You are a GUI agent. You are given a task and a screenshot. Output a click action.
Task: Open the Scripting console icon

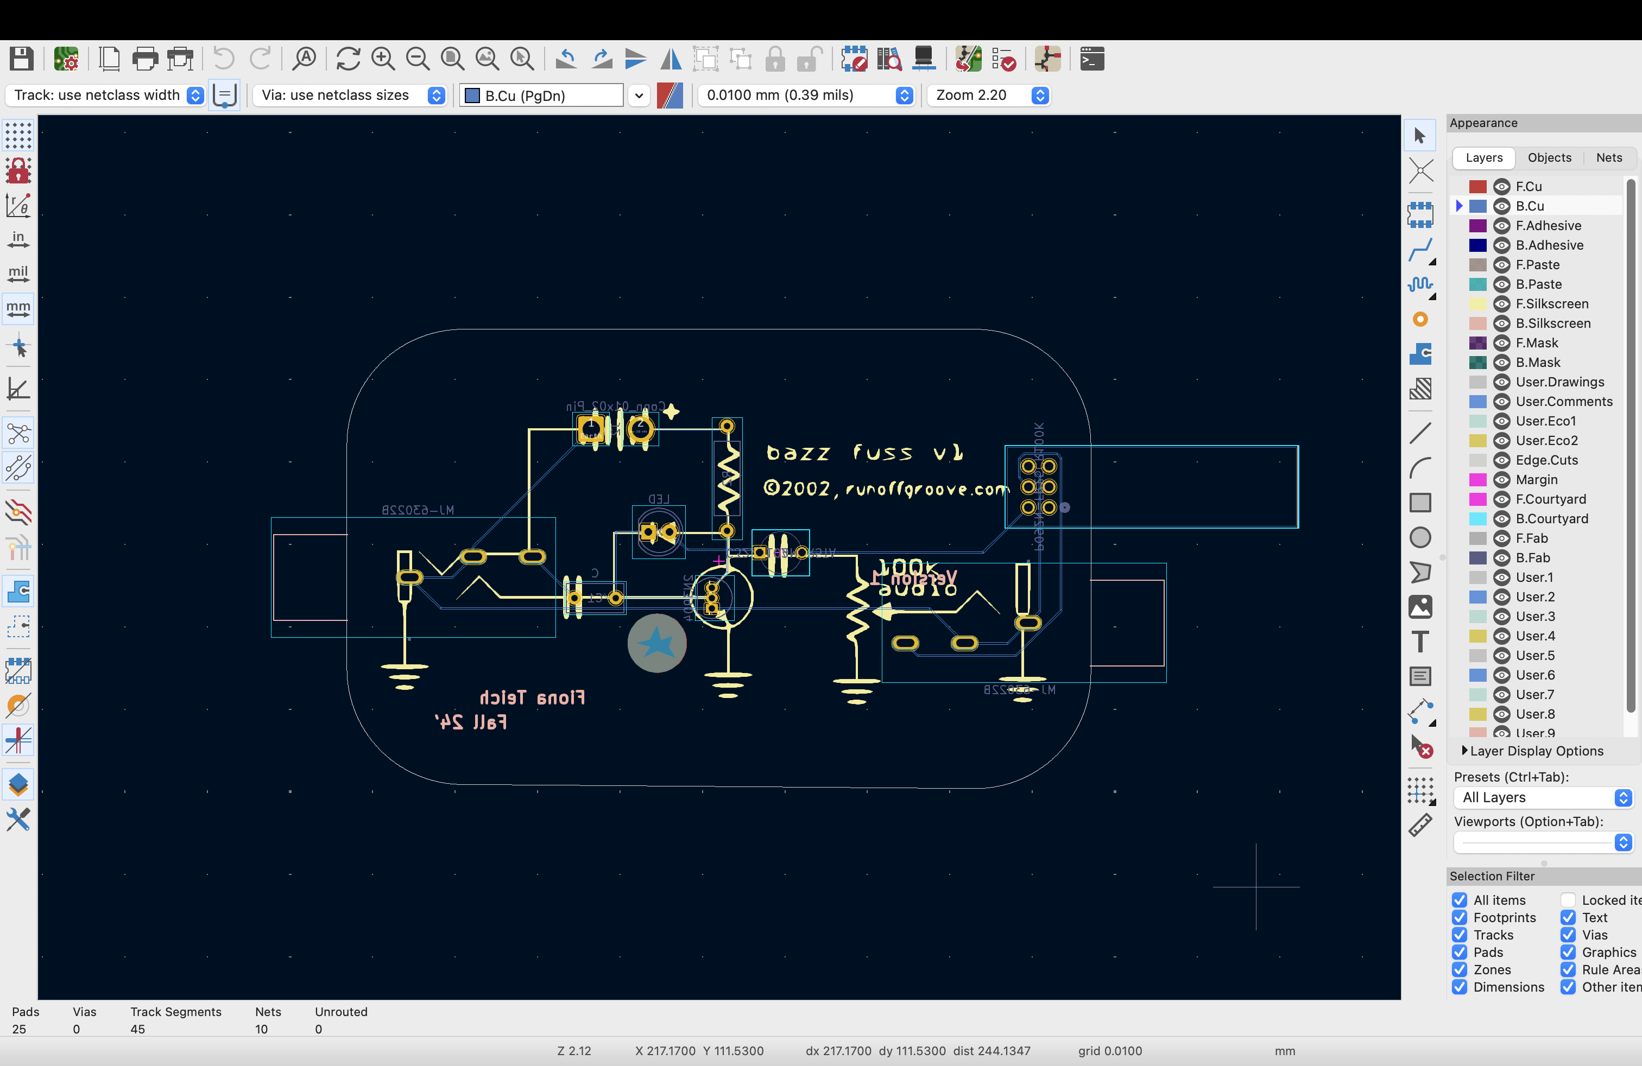[1092, 59]
